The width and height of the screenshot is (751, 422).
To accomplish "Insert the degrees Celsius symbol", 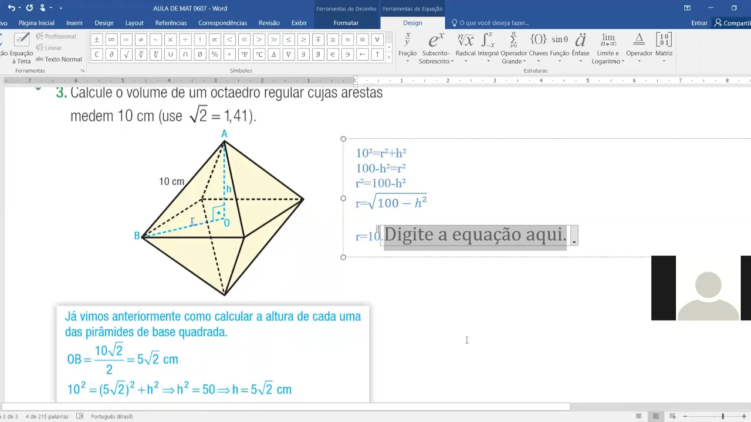I will click(x=259, y=55).
